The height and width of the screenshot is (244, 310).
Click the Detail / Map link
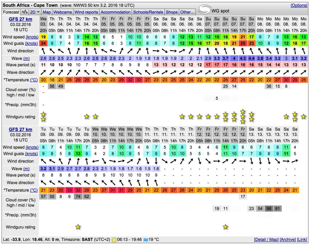point(266,239)
